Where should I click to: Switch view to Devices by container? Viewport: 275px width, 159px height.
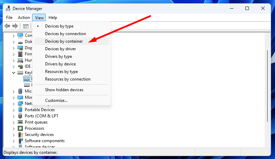[x=64, y=41]
